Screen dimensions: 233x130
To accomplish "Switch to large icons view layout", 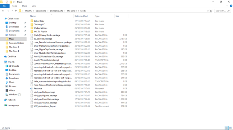I will click(x=230, y=128).
